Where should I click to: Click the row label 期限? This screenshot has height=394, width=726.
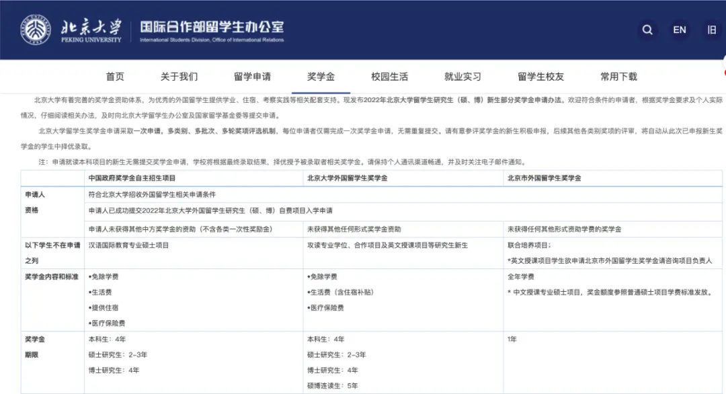coord(32,355)
